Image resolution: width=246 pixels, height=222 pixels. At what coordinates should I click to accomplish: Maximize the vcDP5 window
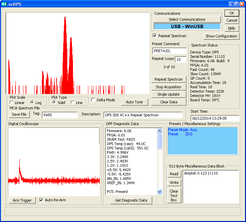click(237, 4)
